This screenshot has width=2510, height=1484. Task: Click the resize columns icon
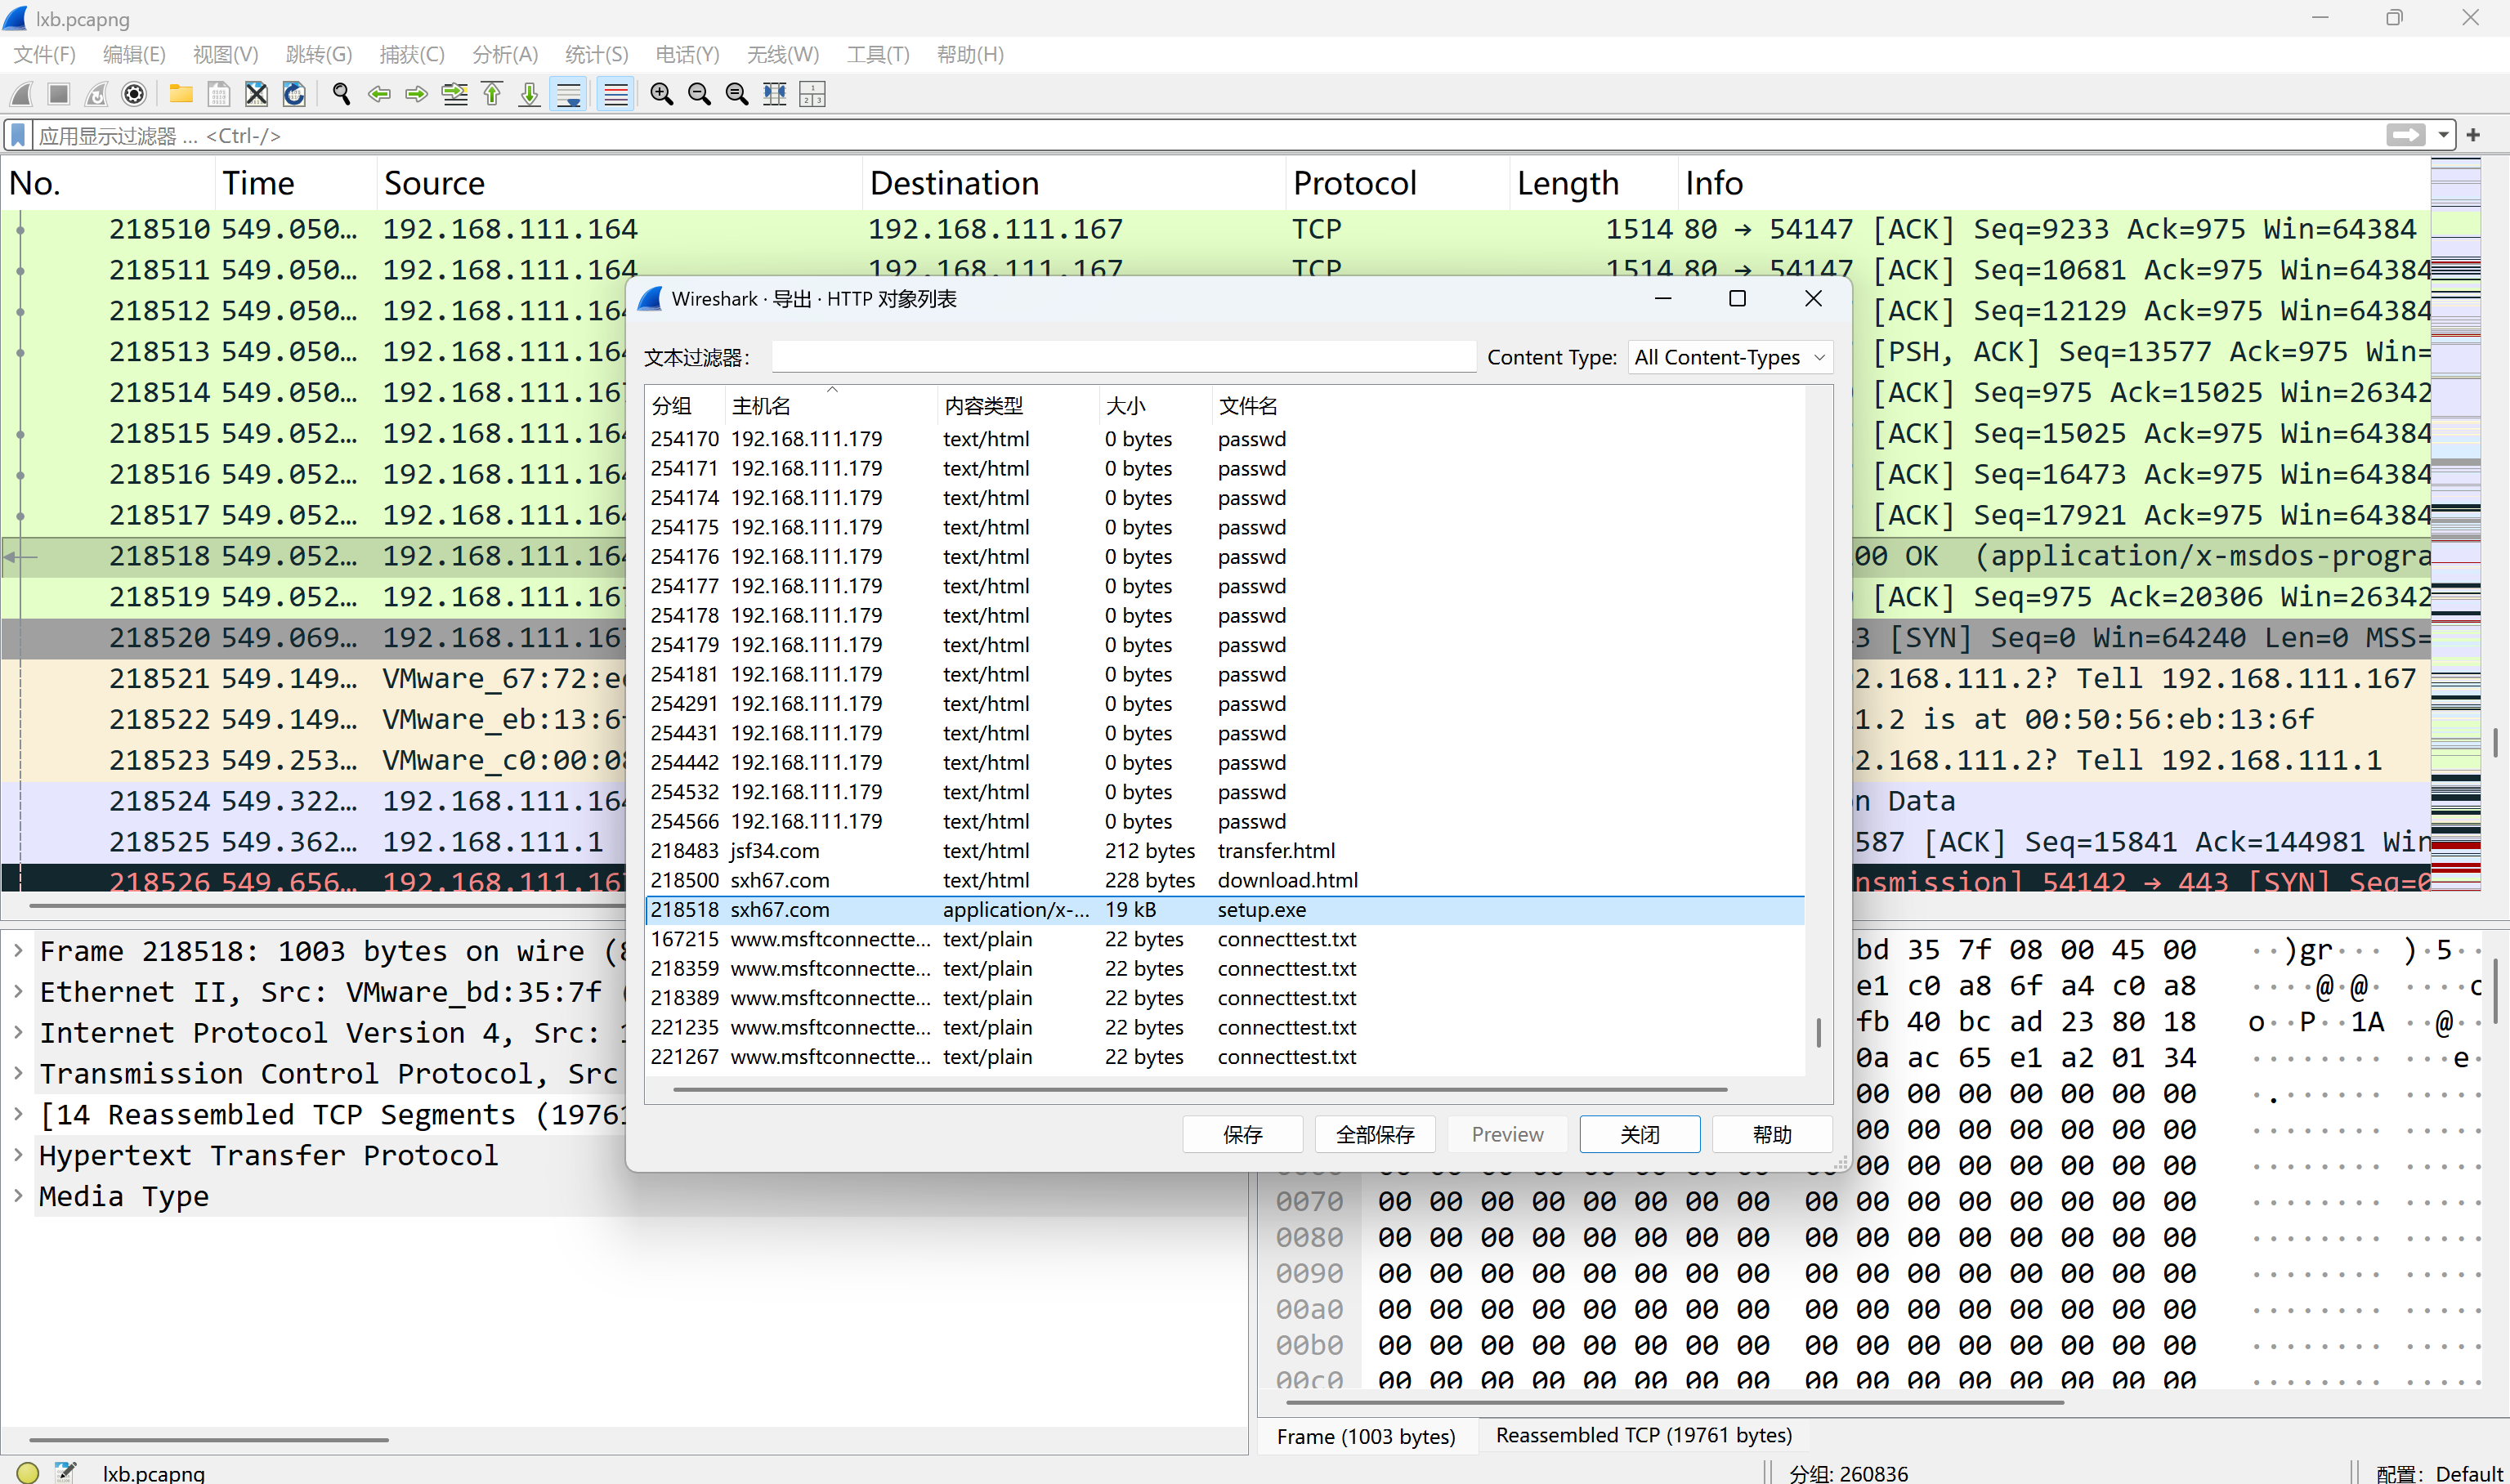click(x=774, y=94)
